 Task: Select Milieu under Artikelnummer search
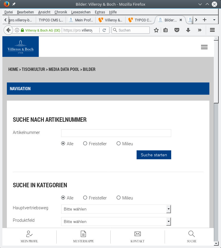[x=118, y=144]
